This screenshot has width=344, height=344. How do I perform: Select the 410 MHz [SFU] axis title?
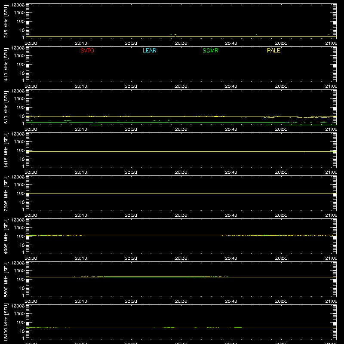tap(6, 64)
